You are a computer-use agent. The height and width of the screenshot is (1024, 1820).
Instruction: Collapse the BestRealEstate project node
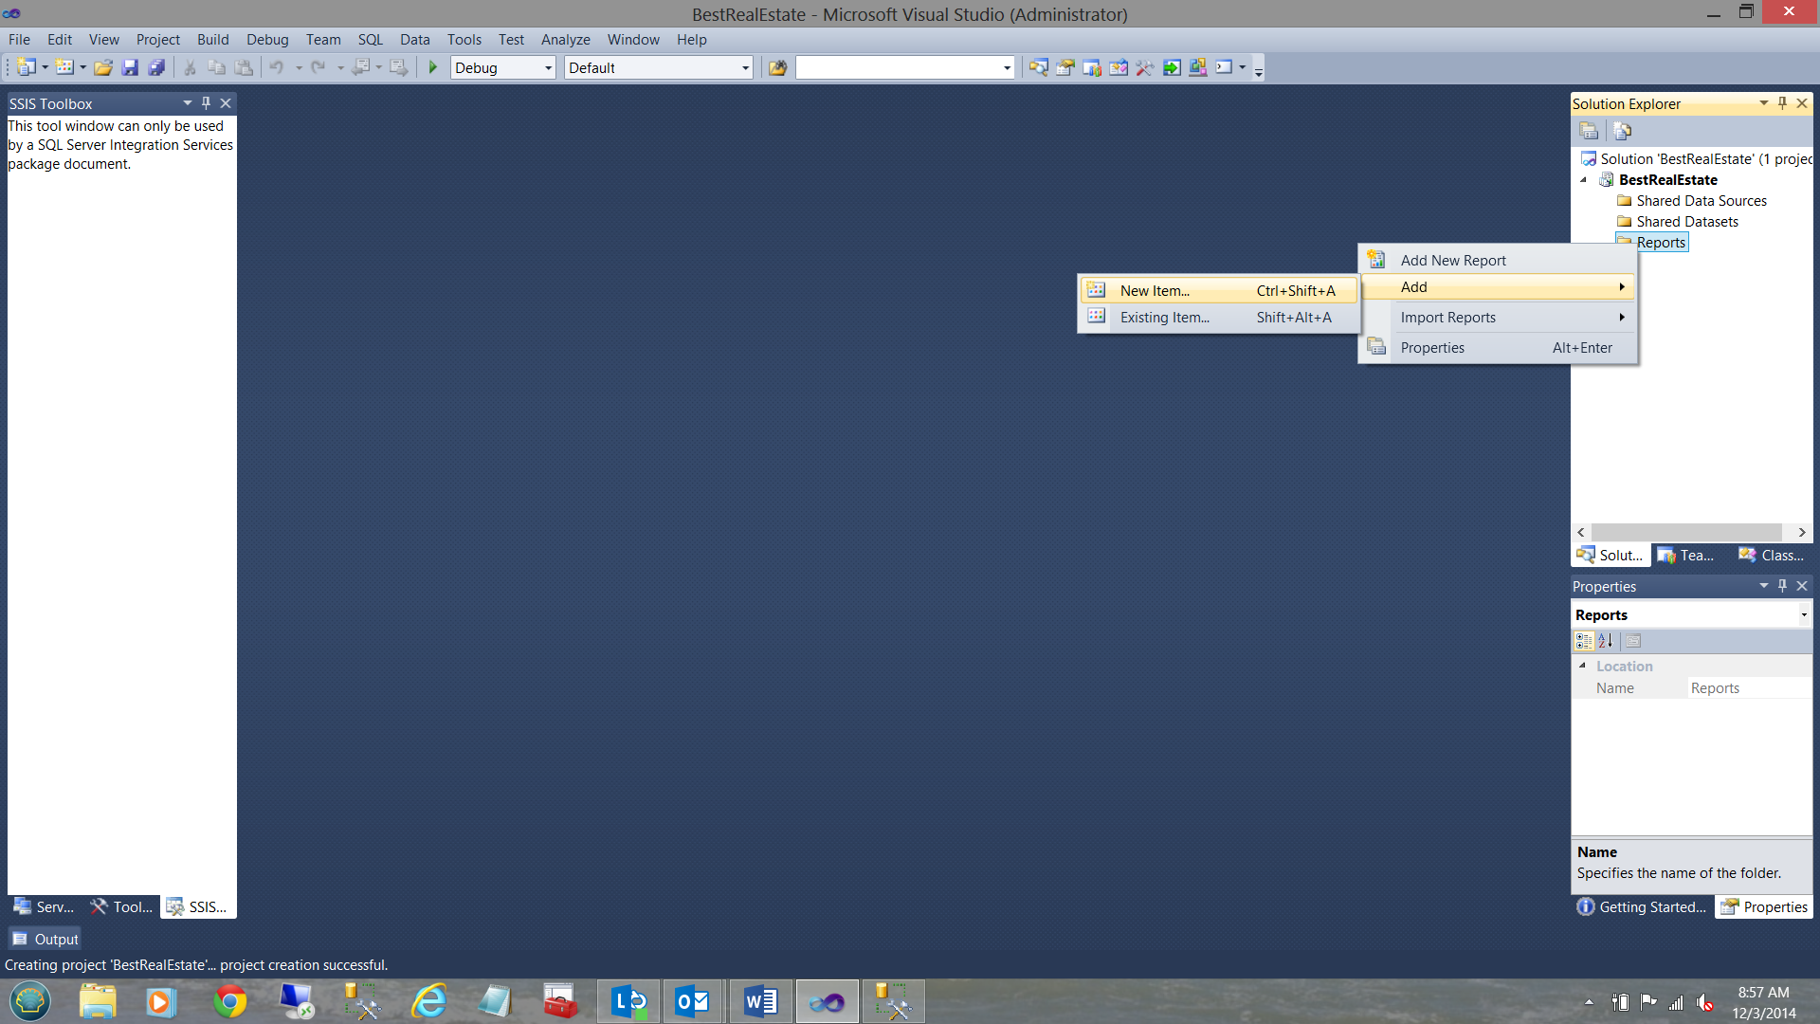pyautogui.click(x=1583, y=179)
